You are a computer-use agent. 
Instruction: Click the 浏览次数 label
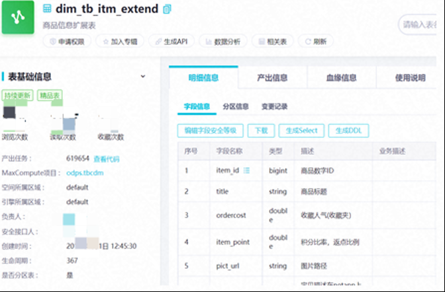[15, 137]
